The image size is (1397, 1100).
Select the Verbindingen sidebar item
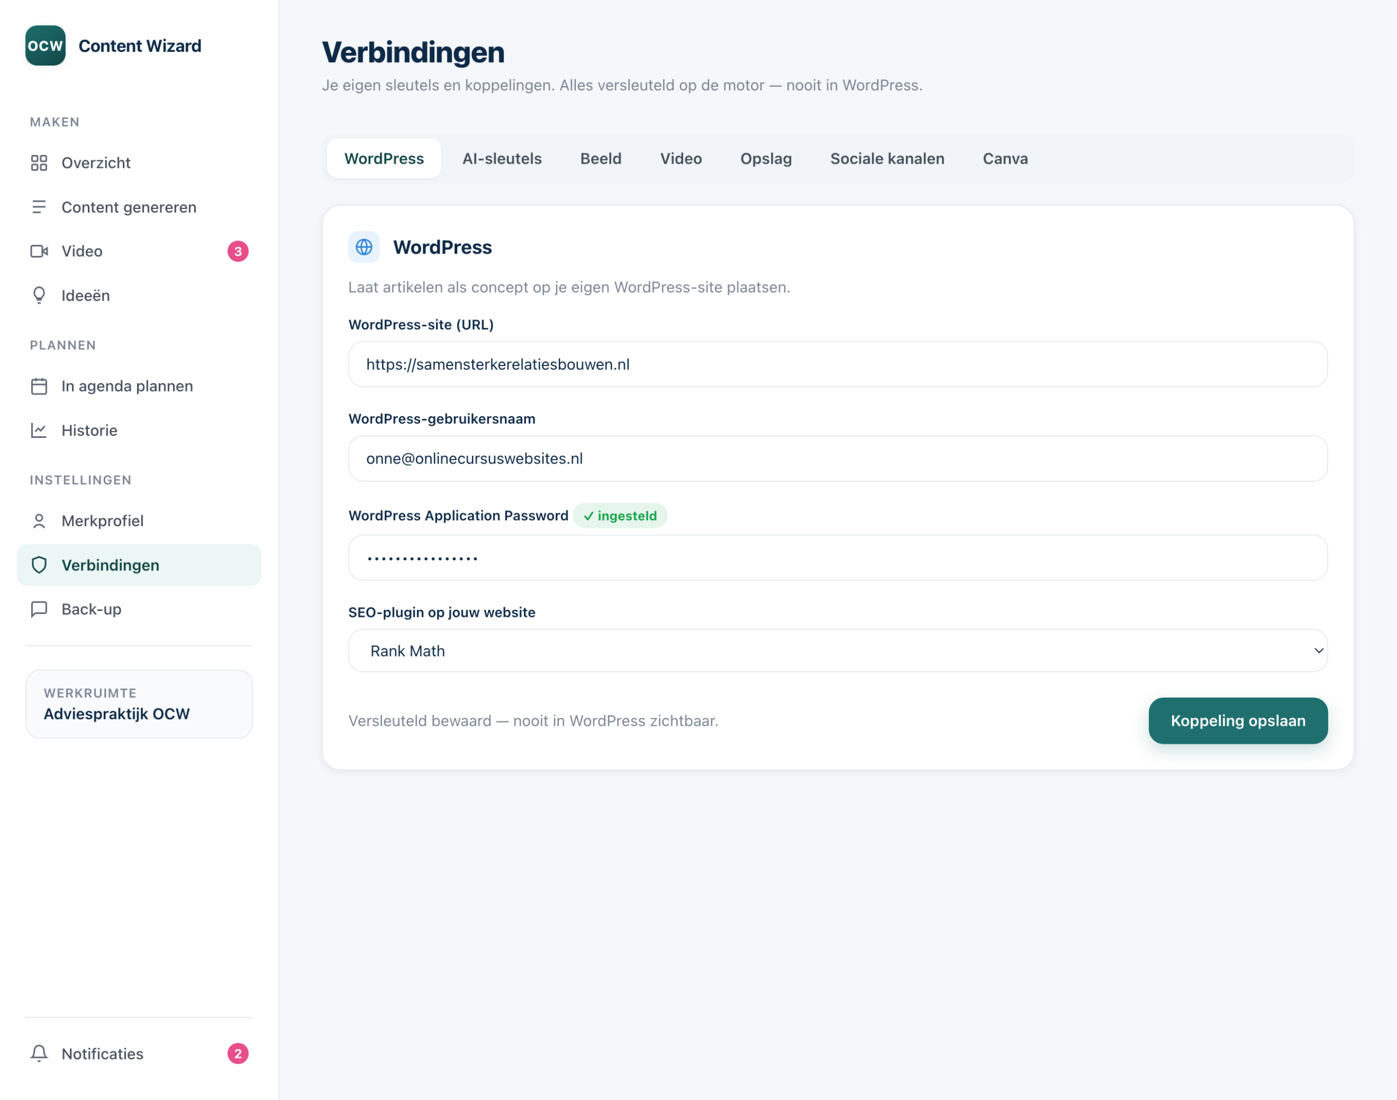pos(139,565)
